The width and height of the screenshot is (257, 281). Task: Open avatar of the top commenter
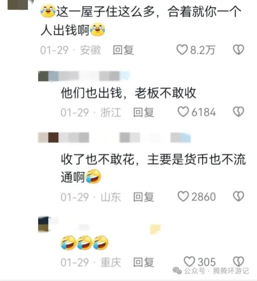(18, 5)
